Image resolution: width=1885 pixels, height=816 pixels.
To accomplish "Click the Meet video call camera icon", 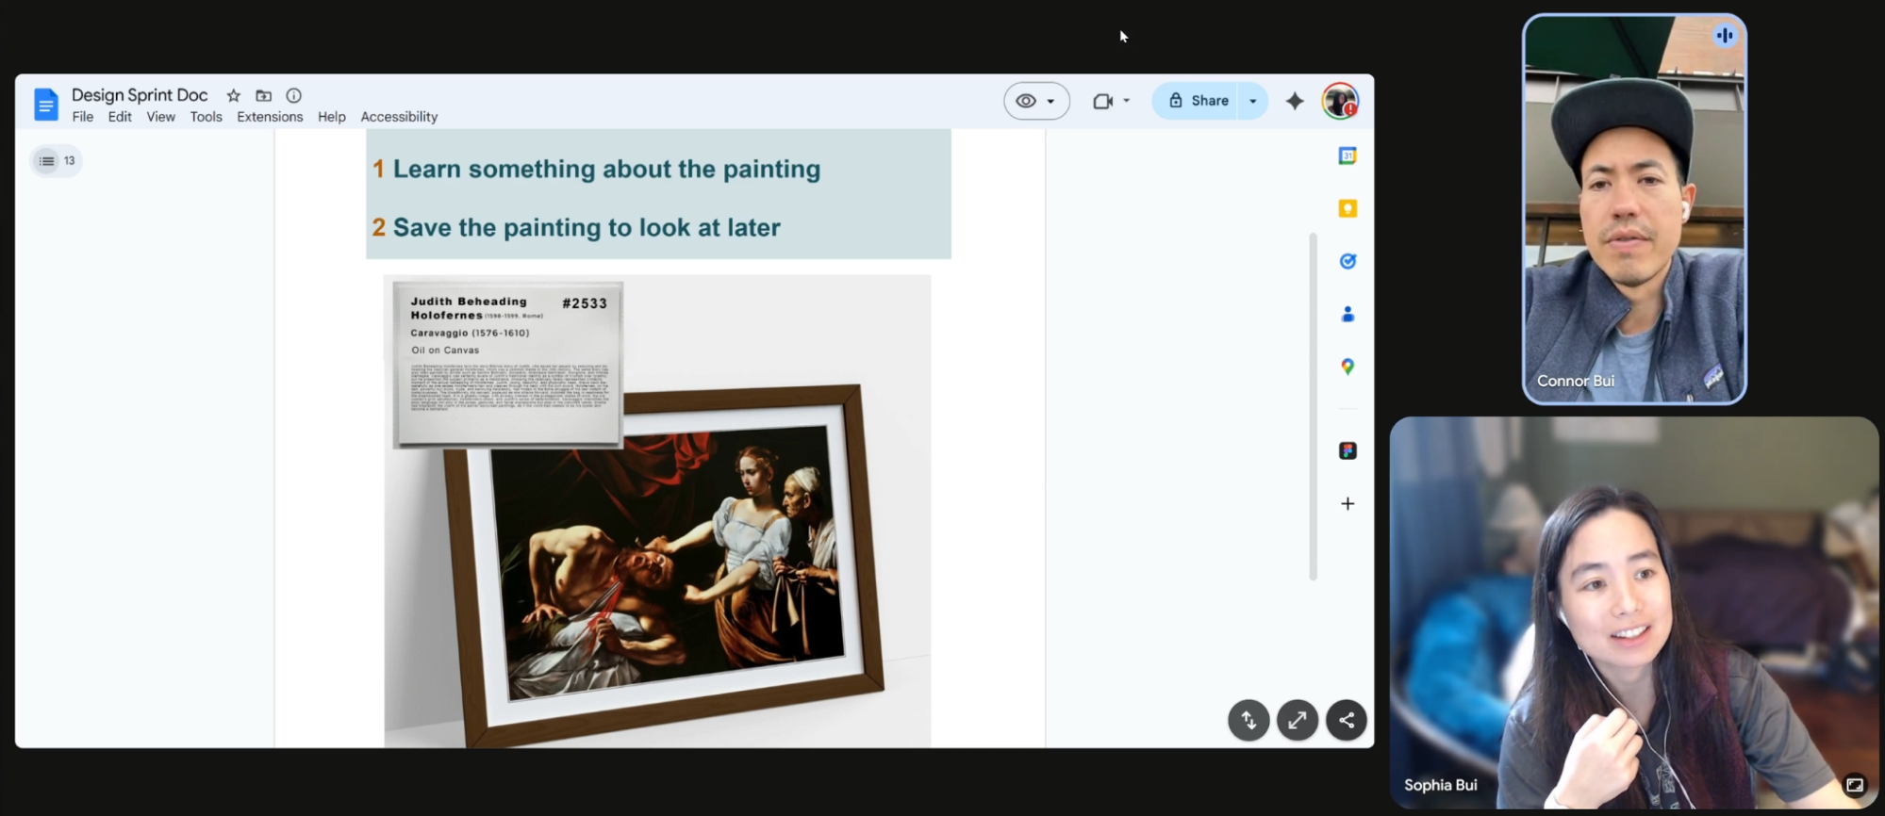I will click(1102, 101).
